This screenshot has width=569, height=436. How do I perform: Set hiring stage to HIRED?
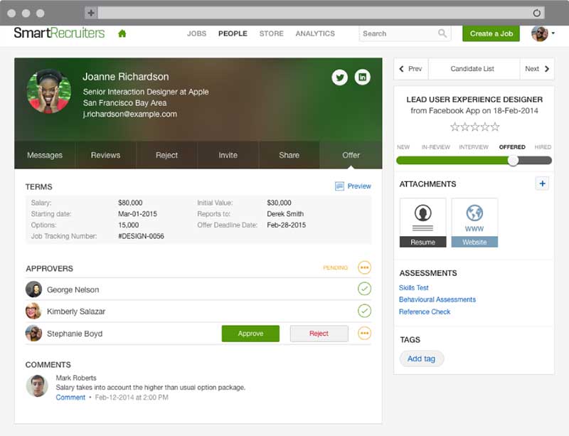[x=543, y=147]
